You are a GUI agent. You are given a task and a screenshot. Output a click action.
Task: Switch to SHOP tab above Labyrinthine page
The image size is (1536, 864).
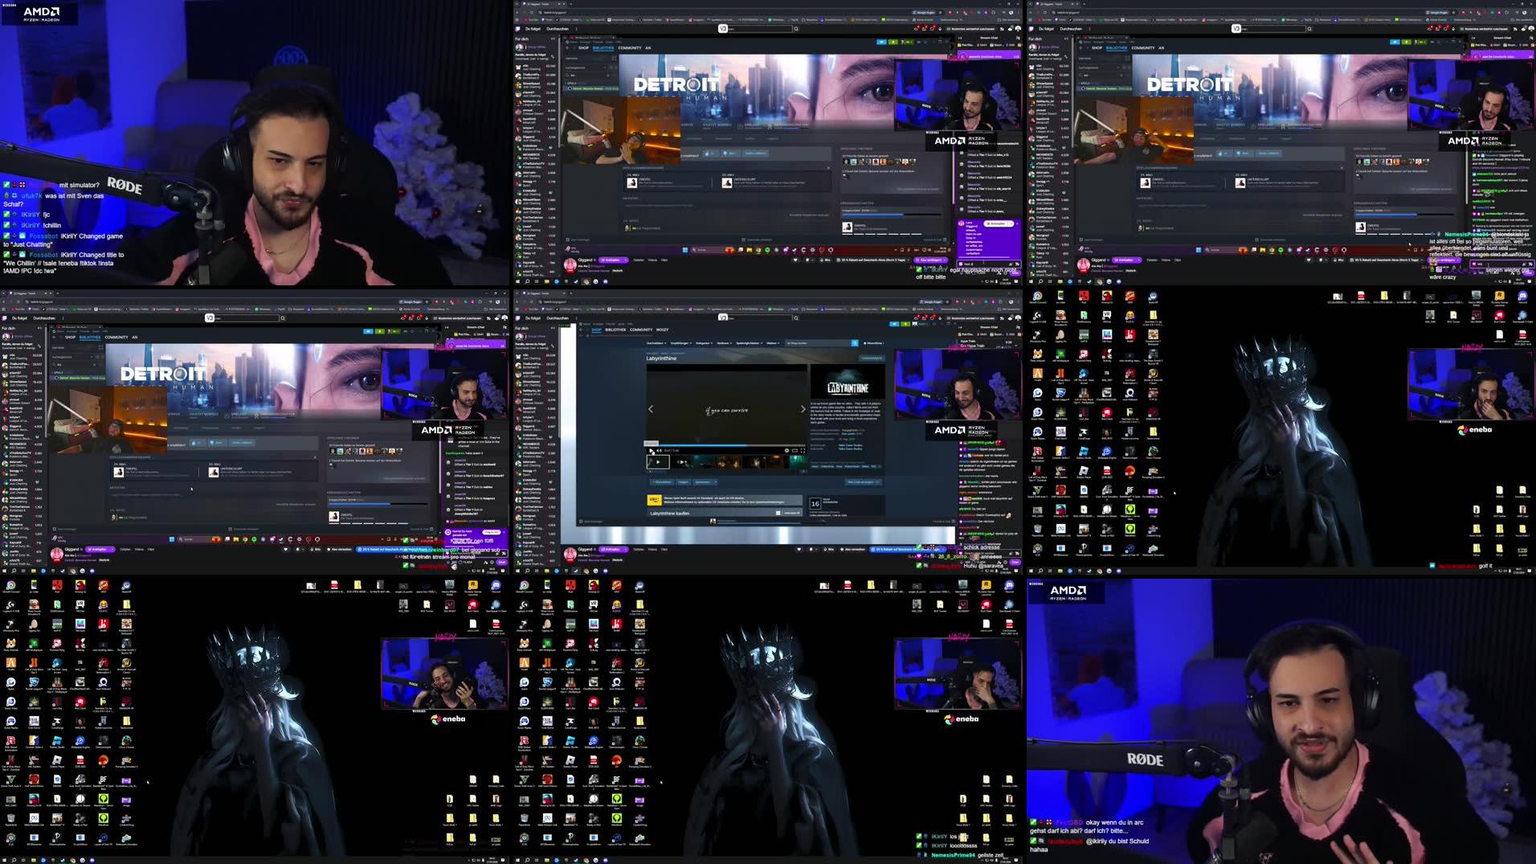coord(595,330)
